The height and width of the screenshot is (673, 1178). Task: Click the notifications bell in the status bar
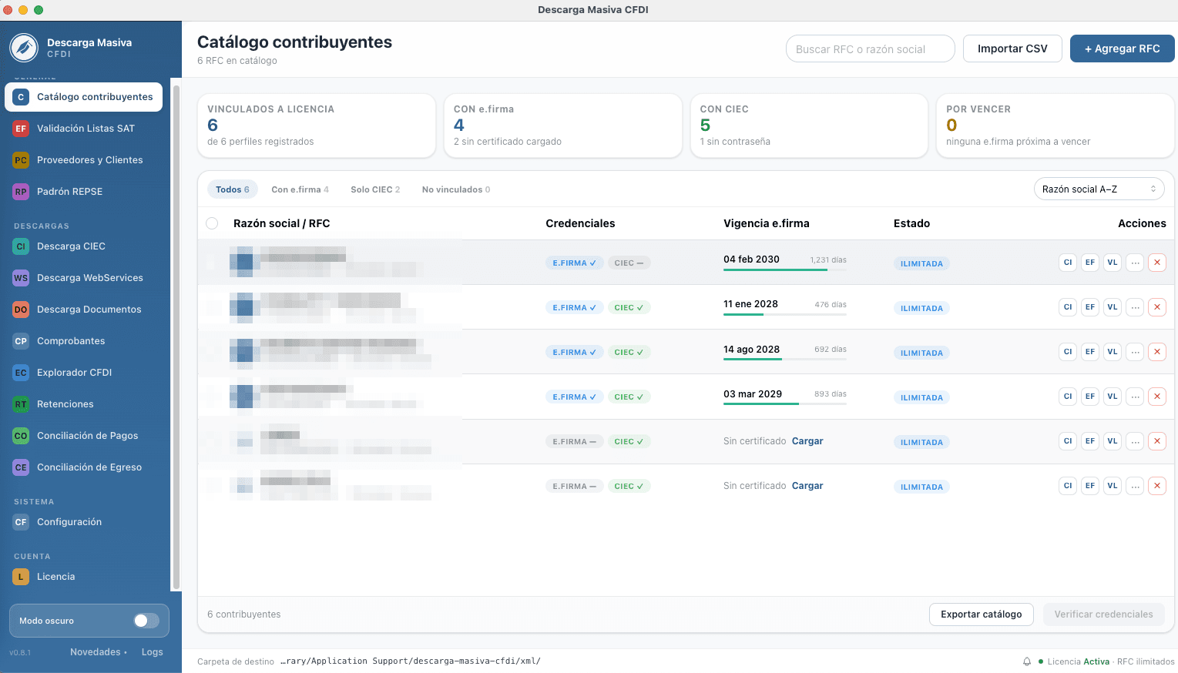click(1027, 661)
